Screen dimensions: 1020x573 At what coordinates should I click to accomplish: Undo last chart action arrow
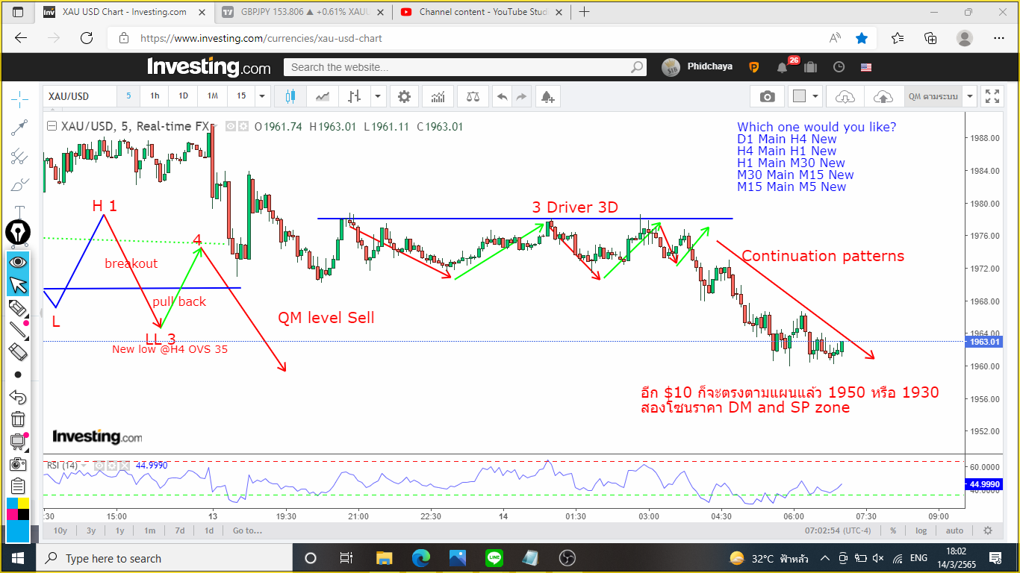[503, 96]
